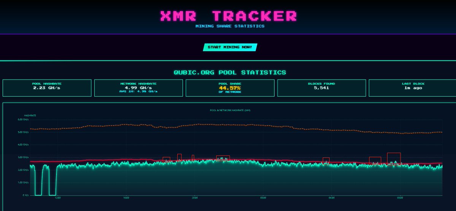Select the Mining Share Statistics subtitle
Viewport: 456px width, 211px height.
click(230, 27)
